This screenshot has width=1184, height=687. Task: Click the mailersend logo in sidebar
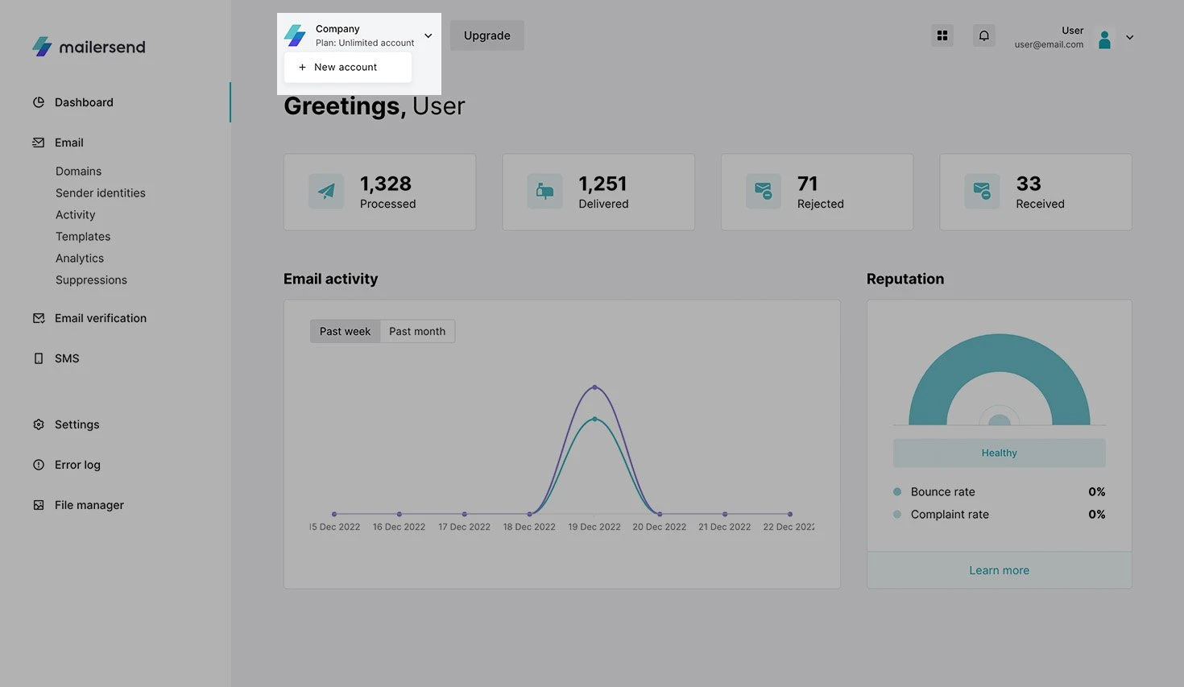pos(89,47)
